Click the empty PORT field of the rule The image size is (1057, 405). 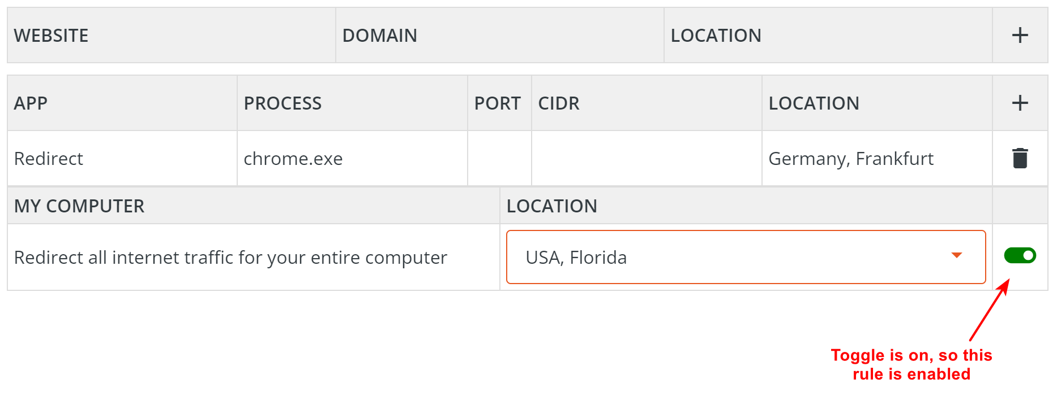(499, 159)
